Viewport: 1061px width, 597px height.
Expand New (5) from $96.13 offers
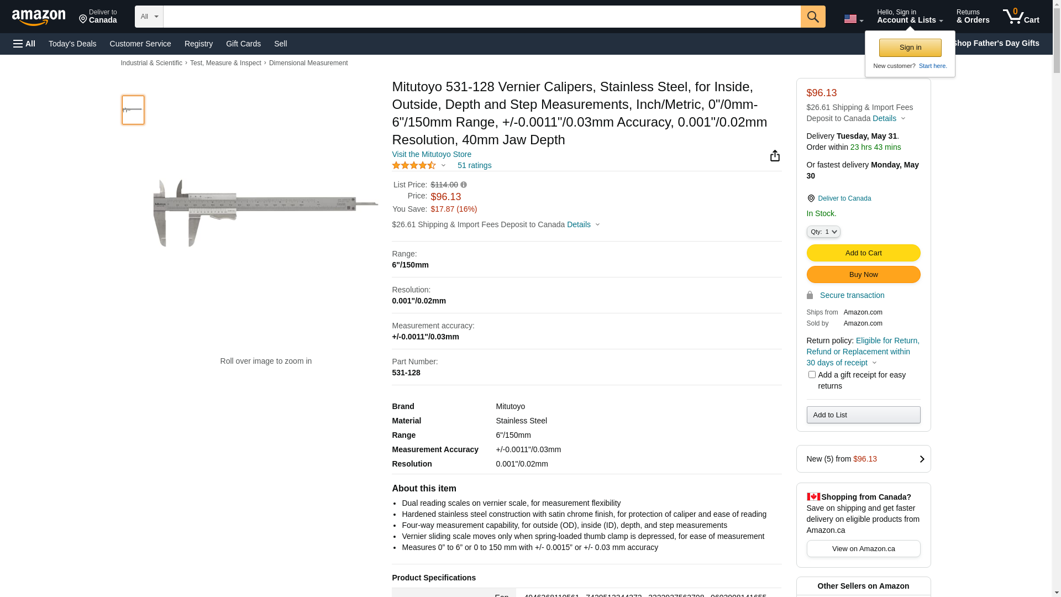coord(863,459)
